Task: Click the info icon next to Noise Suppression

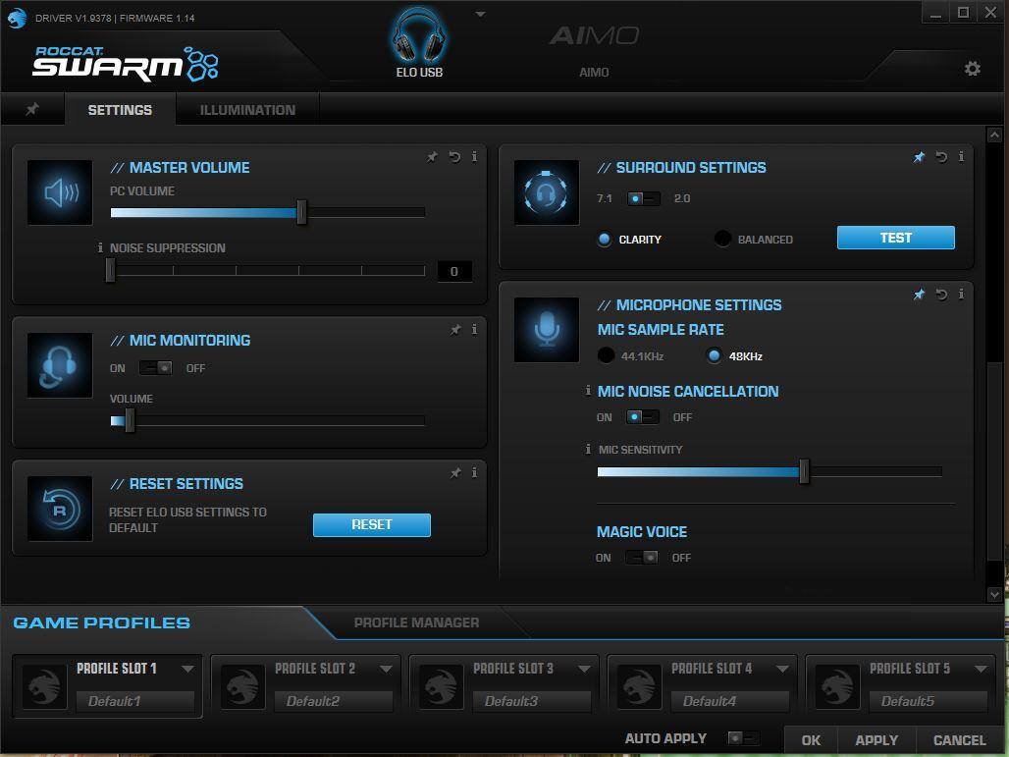Action: click(x=100, y=248)
